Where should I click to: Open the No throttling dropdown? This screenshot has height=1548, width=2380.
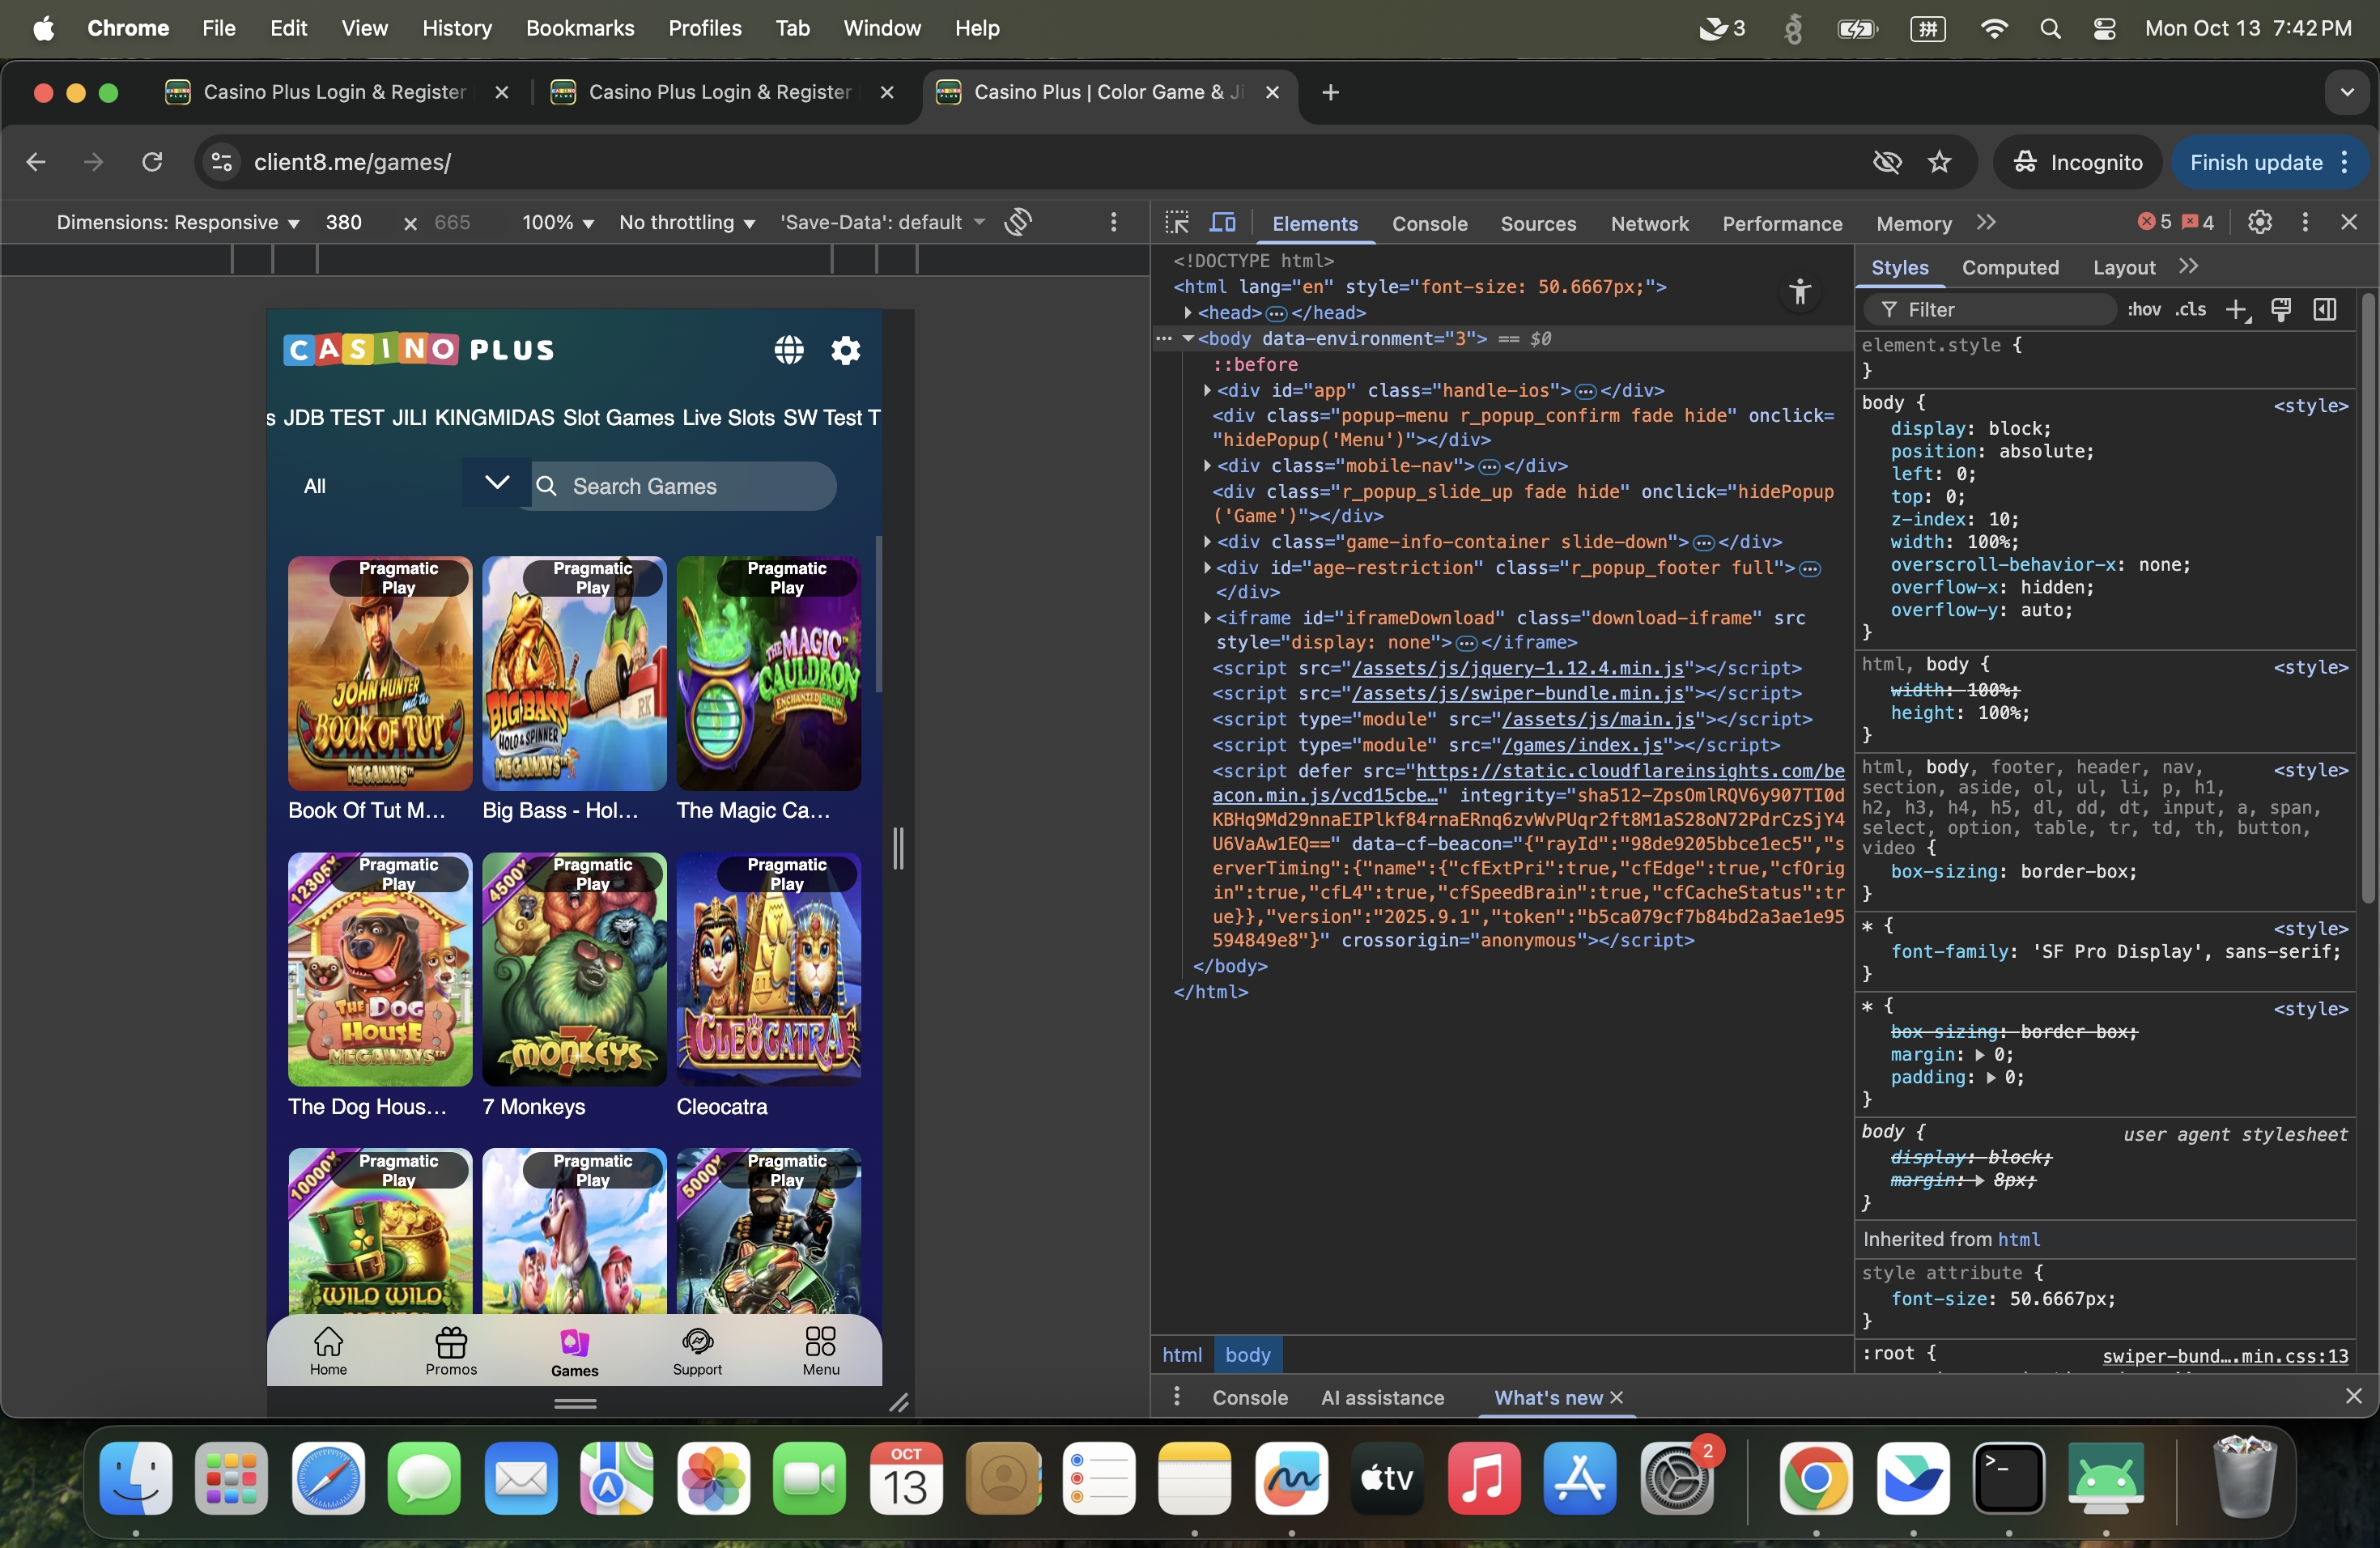(686, 223)
